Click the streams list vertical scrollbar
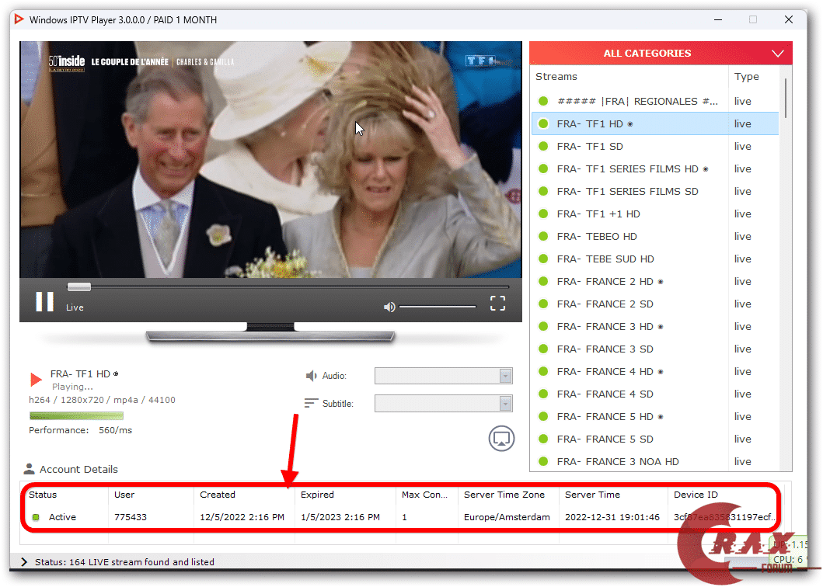 [785, 98]
